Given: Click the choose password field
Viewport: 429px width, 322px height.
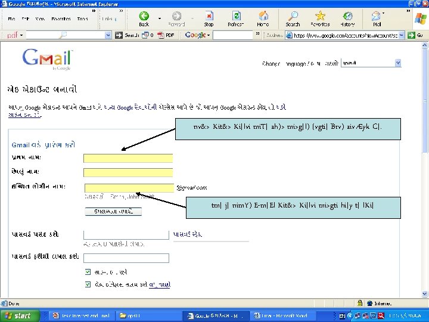Looking at the screenshot, I should (126, 235).
